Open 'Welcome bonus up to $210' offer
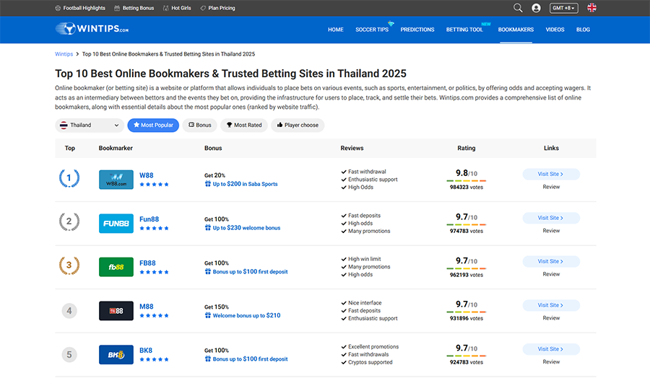This screenshot has width=650, height=378. click(246, 315)
